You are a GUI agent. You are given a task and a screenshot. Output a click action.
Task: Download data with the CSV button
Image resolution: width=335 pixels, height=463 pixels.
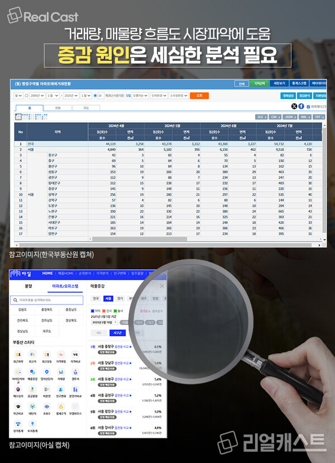click(275, 117)
